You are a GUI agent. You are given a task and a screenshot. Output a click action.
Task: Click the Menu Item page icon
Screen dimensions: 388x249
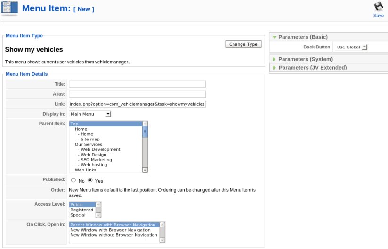[x=9, y=8]
